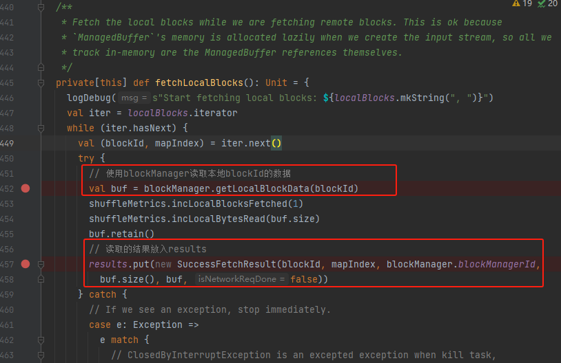Click the comment mentioning results on line 456

coord(147,249)
